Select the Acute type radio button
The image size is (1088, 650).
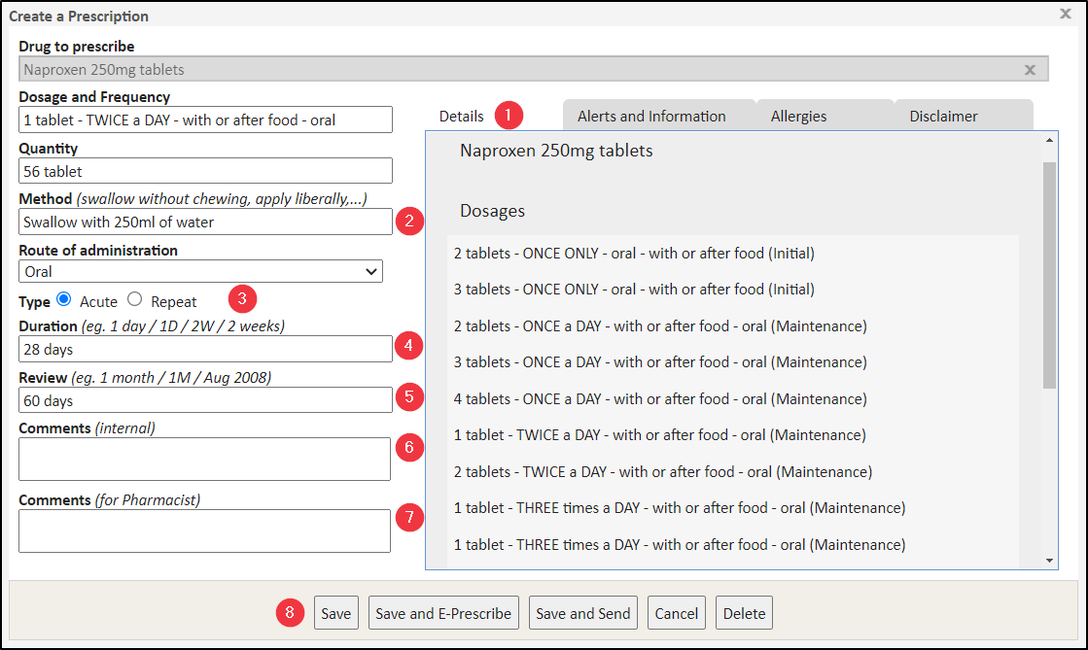click(x=65, y=299)
